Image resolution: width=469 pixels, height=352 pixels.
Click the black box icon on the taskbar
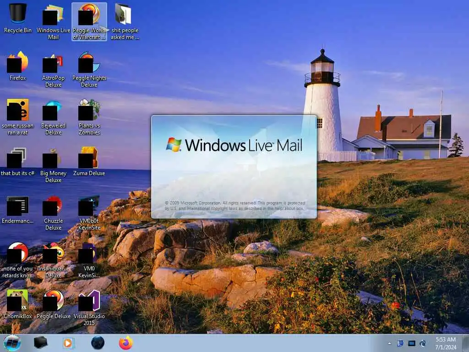click(40, 343)
